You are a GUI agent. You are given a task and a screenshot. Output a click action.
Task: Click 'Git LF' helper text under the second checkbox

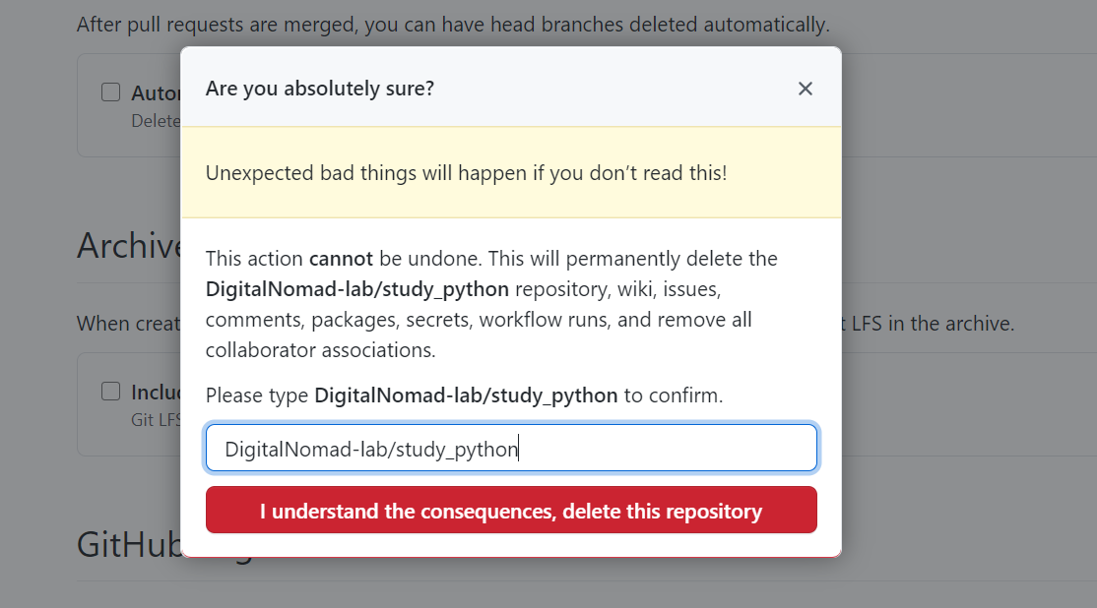[156, 419]
